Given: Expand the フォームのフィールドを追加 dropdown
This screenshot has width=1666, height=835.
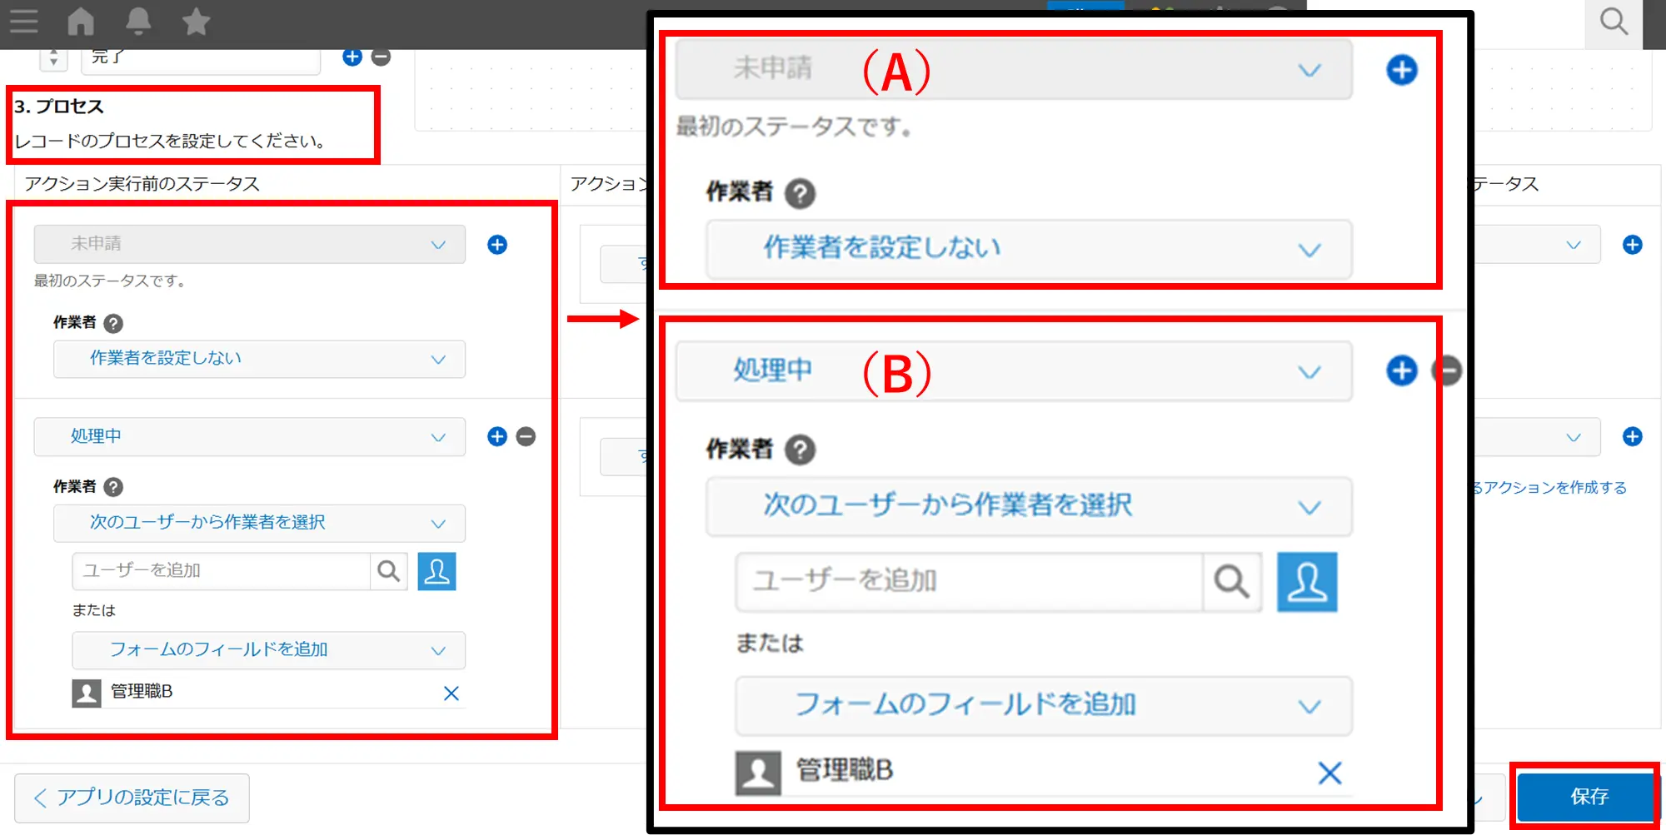Looking at the screenshot, I should [268, 650].
